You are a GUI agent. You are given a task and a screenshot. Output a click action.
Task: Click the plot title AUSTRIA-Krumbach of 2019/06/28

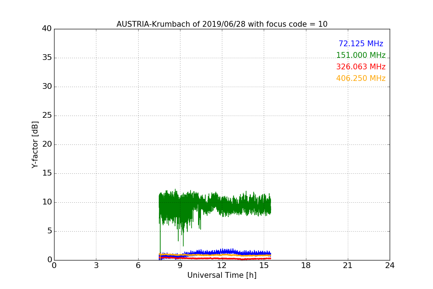click(x=222, y=24)
